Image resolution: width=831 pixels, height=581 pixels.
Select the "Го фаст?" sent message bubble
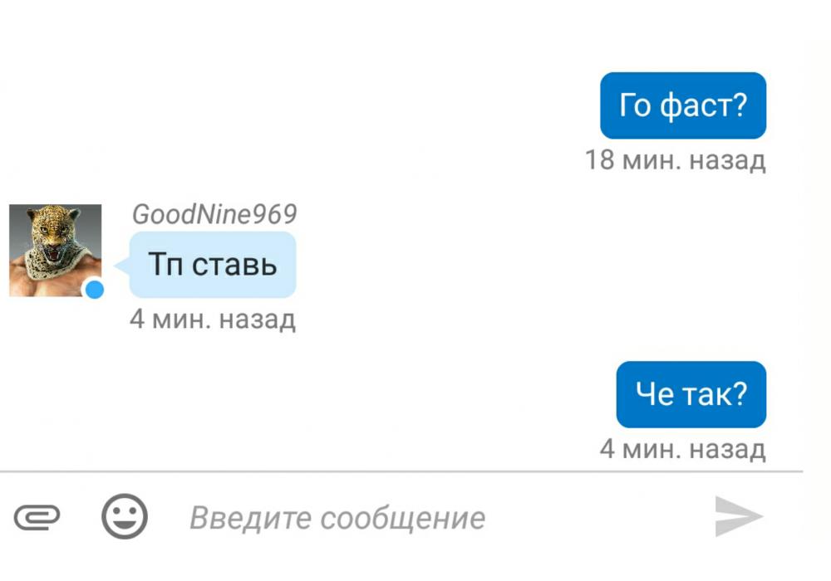point(682,105)
